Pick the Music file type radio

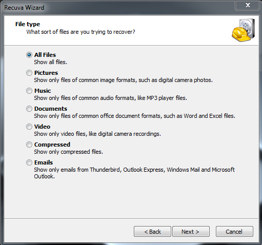click(x=29, y=91)
